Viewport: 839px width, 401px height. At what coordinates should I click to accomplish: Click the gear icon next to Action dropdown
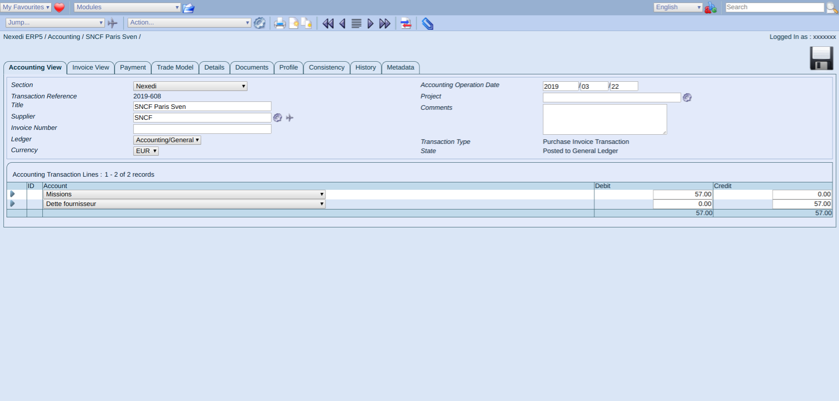pos(259,23)
